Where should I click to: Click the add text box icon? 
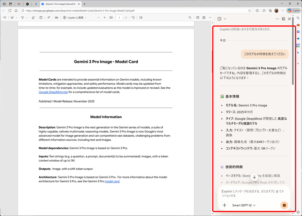click(x=41, y=17)
